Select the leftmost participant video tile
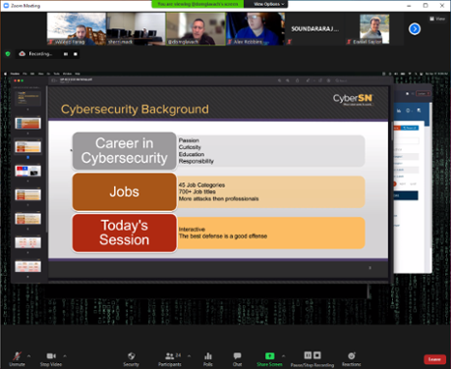The height and width of the screenshot is (369, 451). point(77,28)
